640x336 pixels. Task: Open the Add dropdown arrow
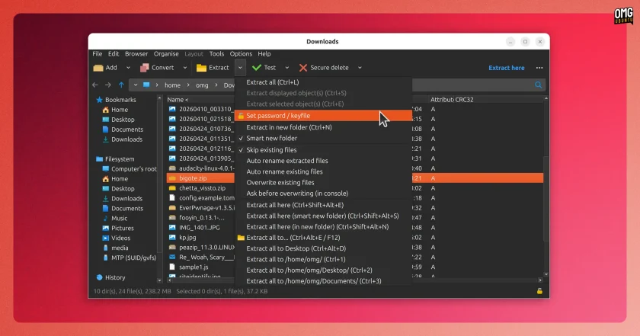[128, 68]
